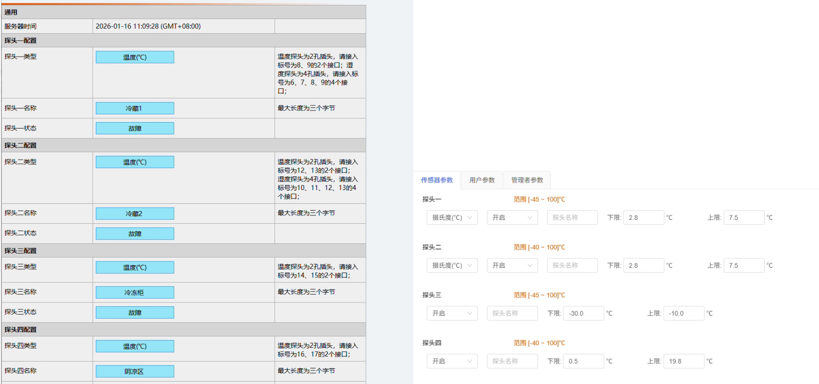Click 探头二状态 故障 status button

tap(135, 234)
